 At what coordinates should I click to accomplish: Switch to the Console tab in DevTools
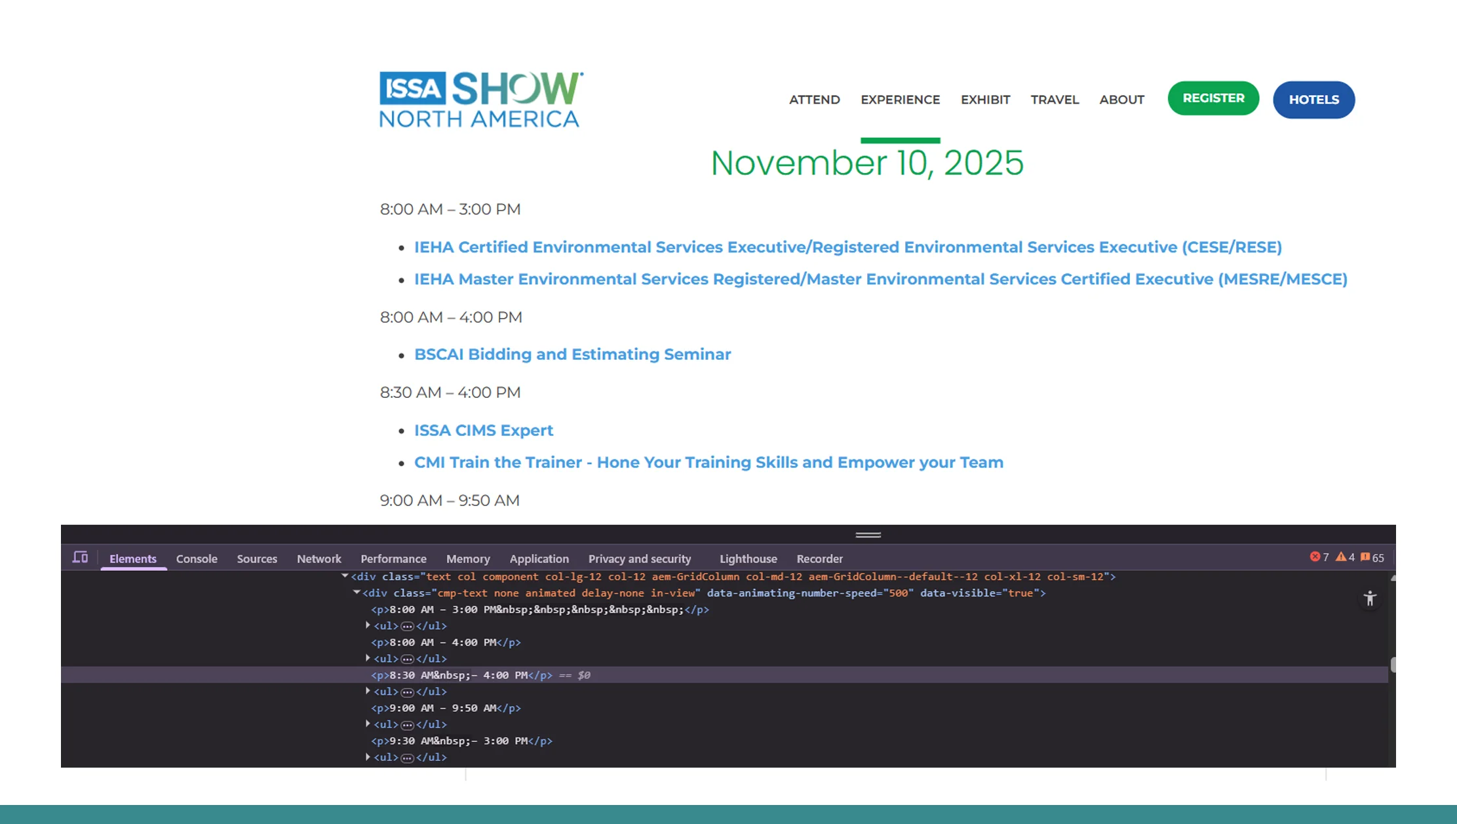(196, 559)
